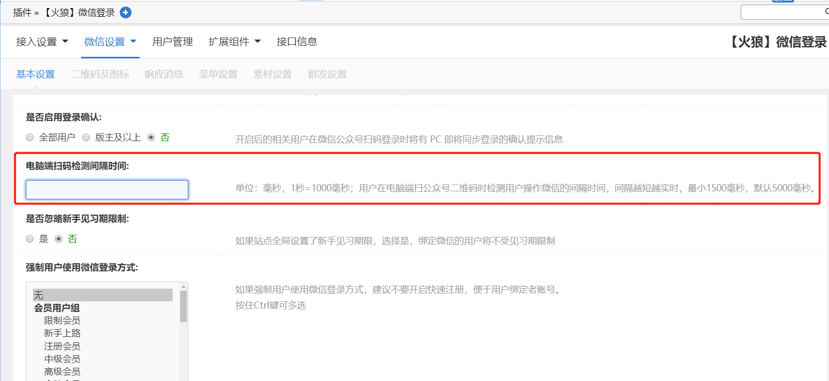The width and height of the screenshot is (829, 381).
Task: Open 接口信息 menu item
Action: tap(297, 42)
